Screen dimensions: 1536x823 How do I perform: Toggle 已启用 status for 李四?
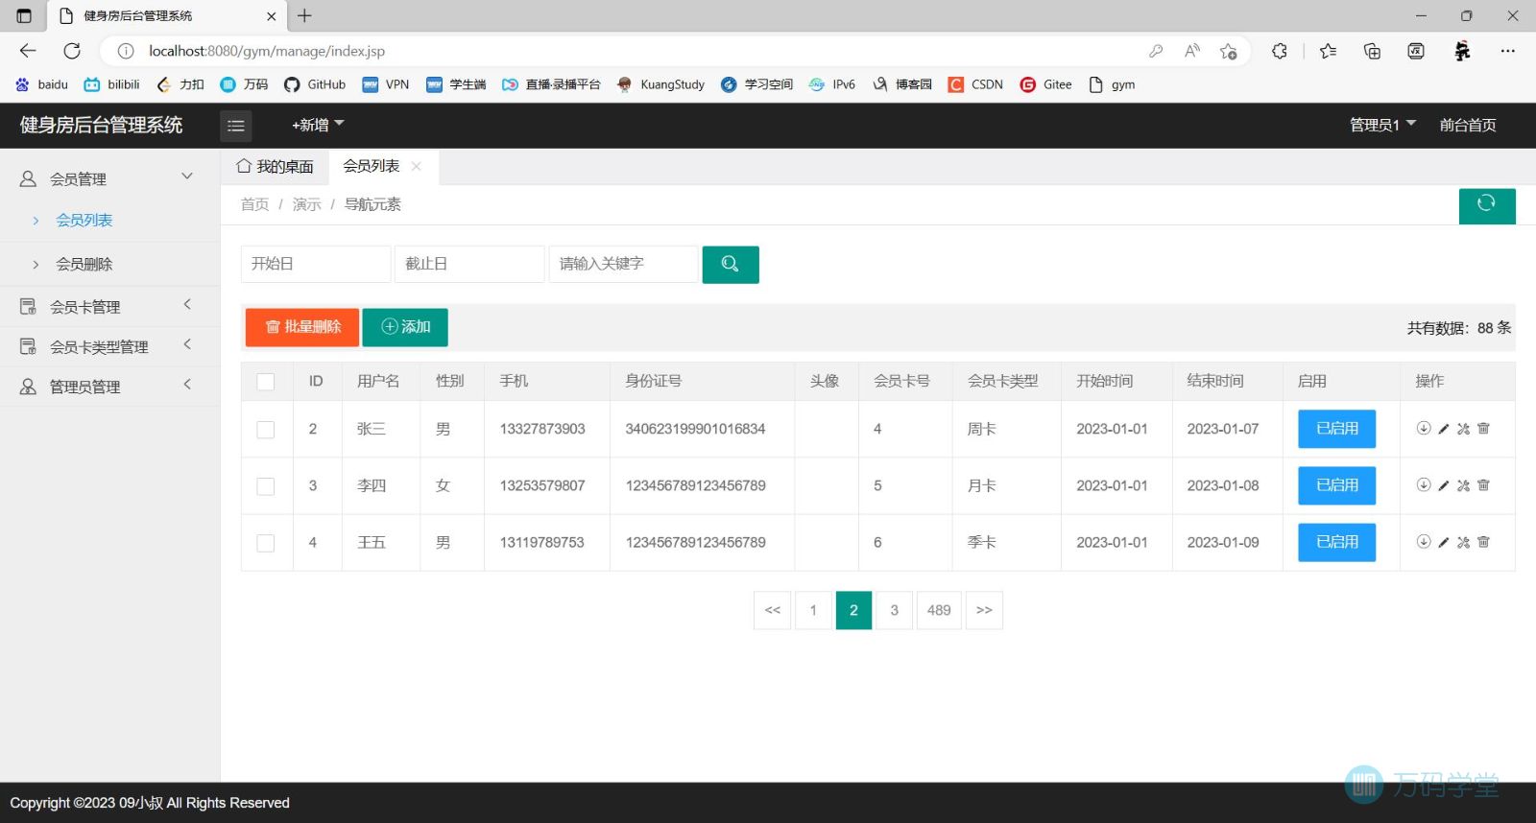pos(1336,485)
